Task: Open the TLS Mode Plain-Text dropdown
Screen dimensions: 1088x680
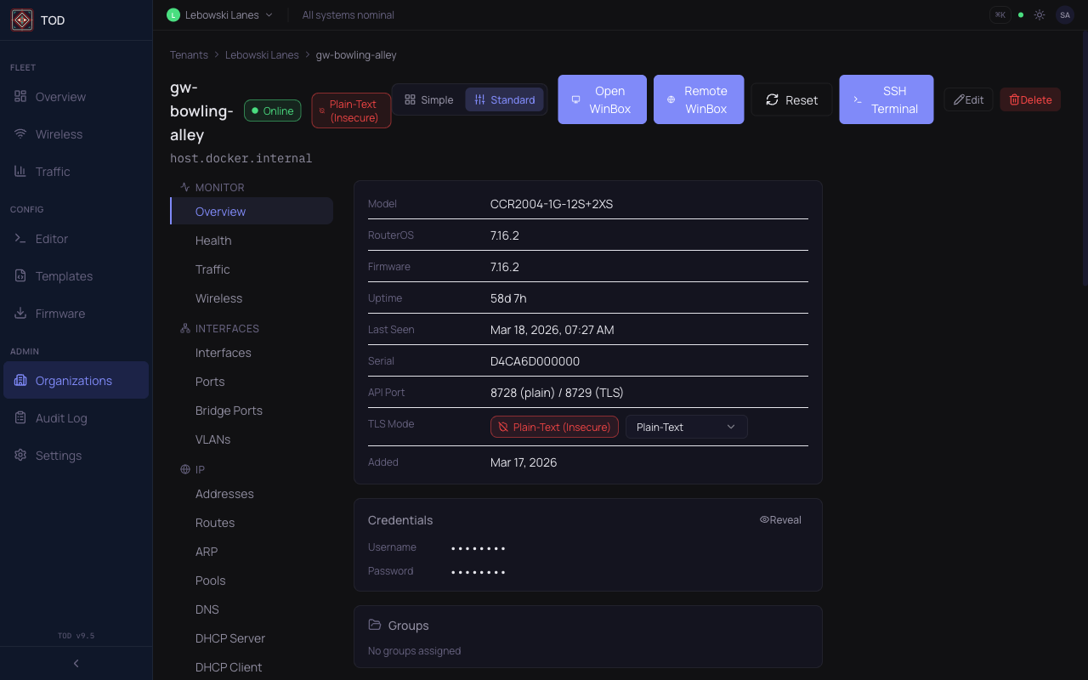Action: [x=686, y=427]
